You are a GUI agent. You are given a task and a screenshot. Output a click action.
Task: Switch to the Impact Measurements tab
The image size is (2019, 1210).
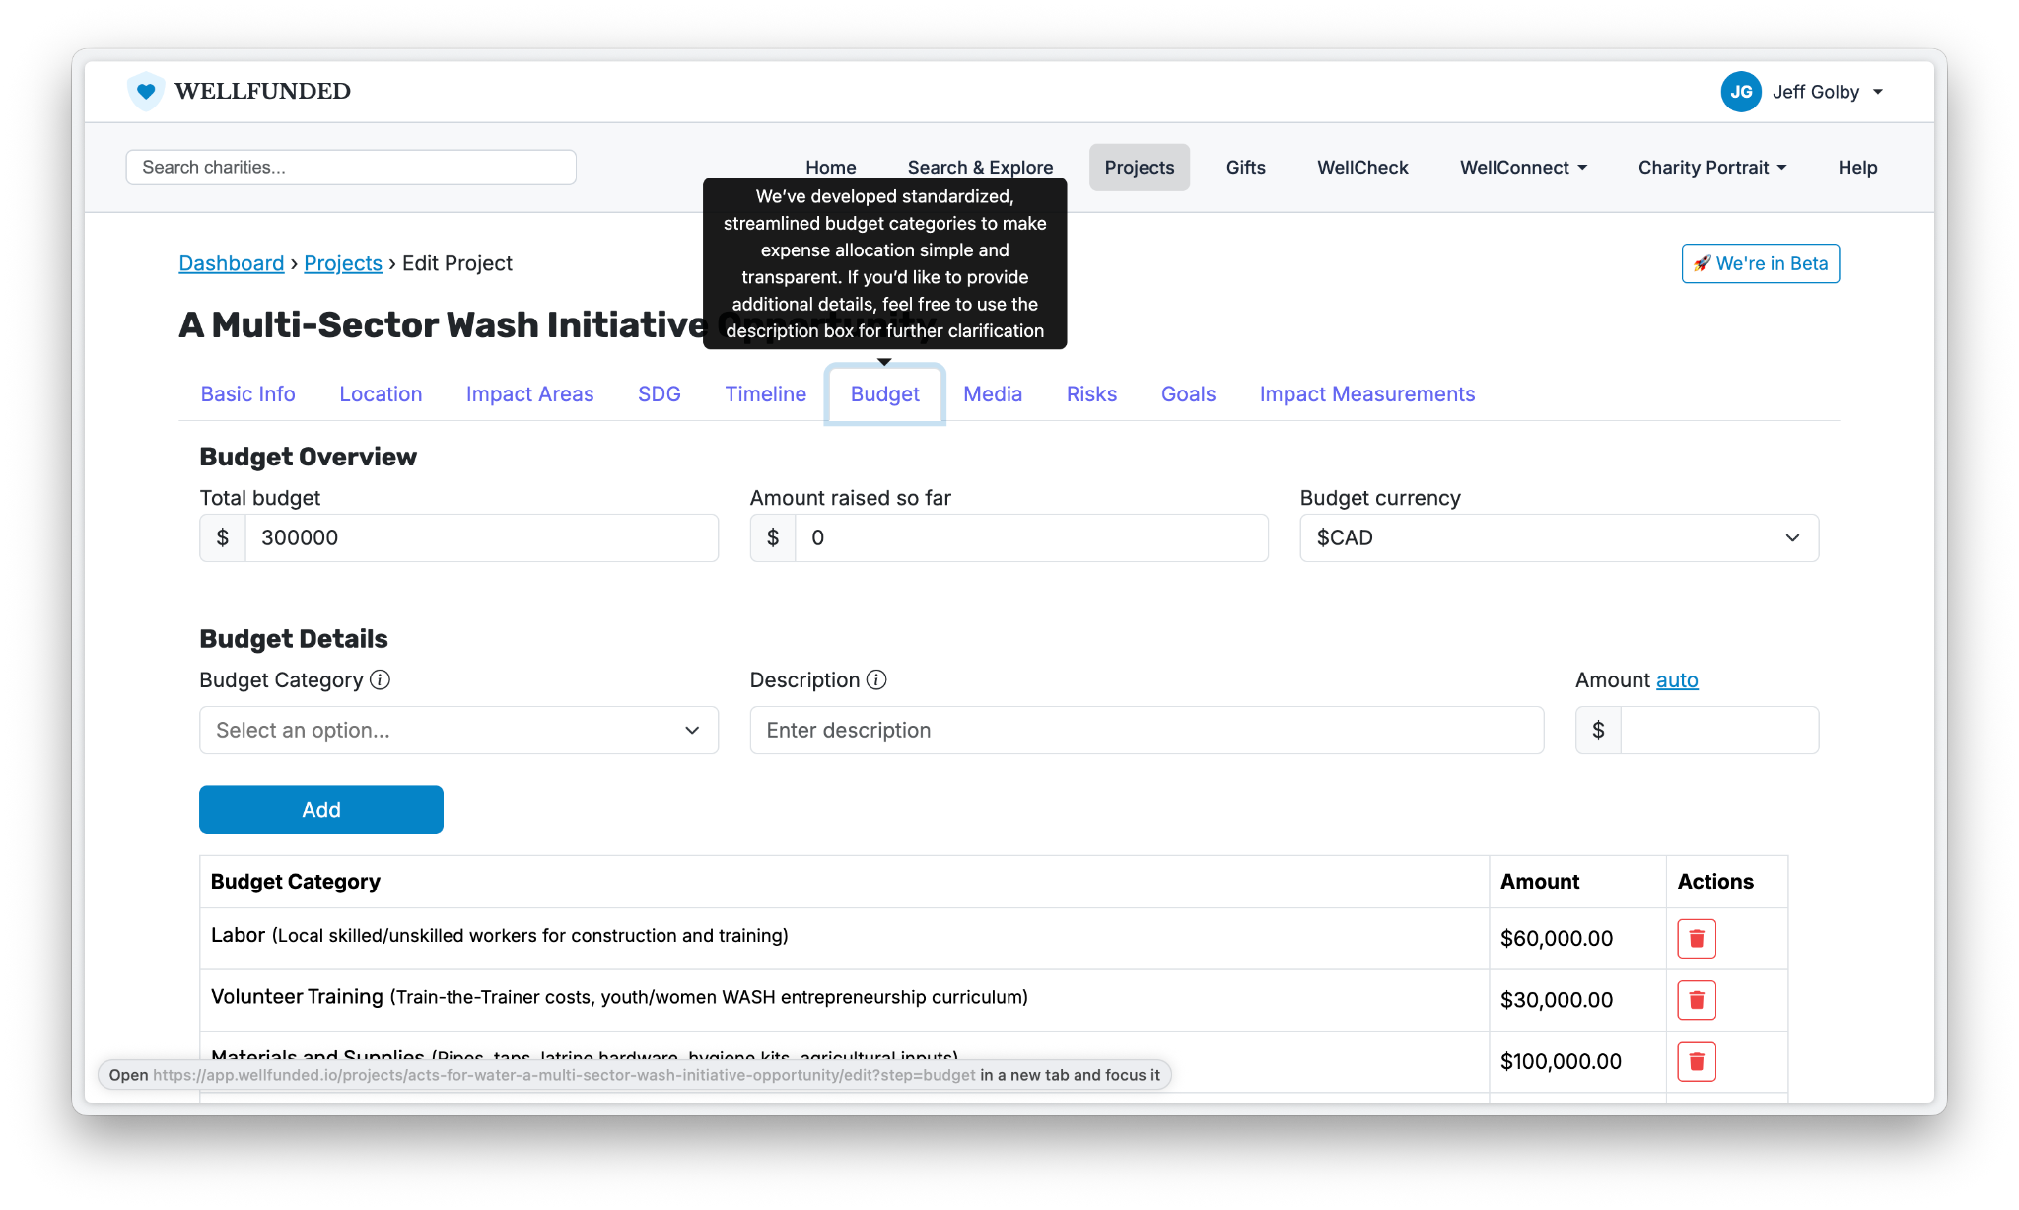[x=1366, y=394]
